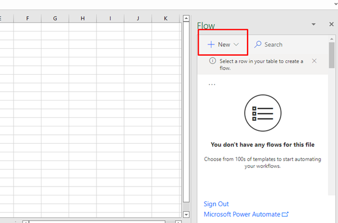Screen dimensions: 338x223
Task: Click the info icon beside the row message
Action: pyautogui.click(x=213, y=61)
